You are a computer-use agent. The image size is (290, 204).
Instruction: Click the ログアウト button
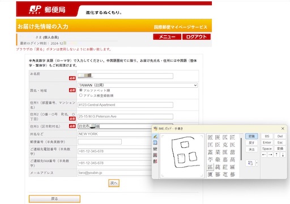tap(197, 37)
